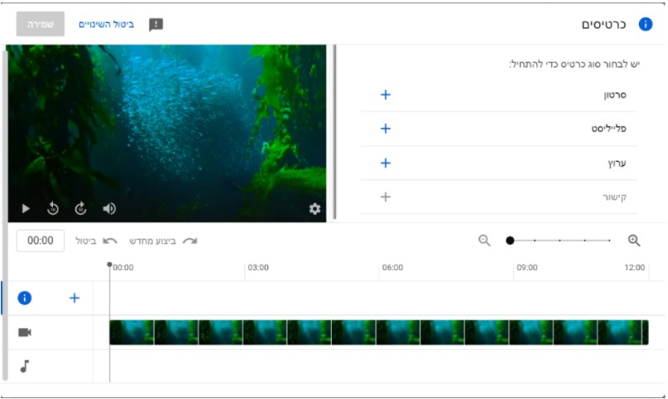Click the שמירה save button
Viewport: 668px width, 399px height.
(x=40, y=24)
